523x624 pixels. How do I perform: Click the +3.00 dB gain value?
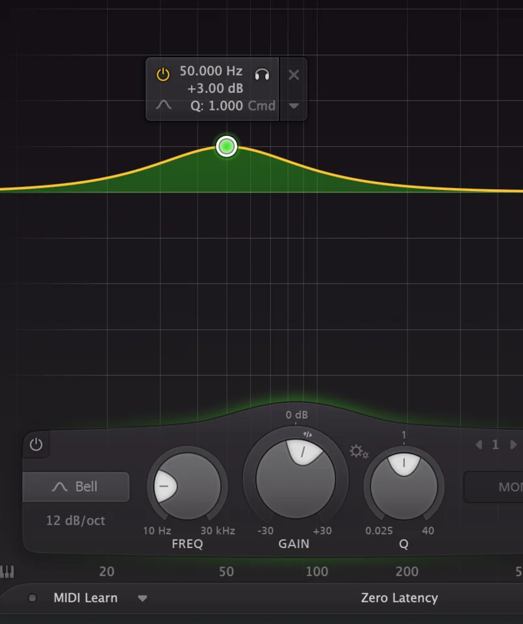tap(214, 88)
